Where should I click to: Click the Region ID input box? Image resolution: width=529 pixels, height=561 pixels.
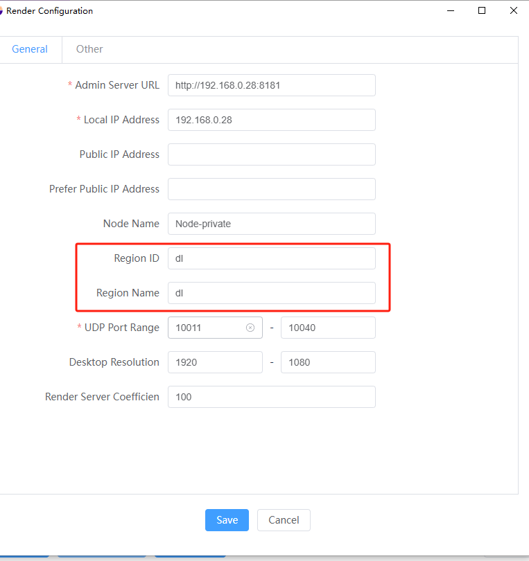pos(272,258)
